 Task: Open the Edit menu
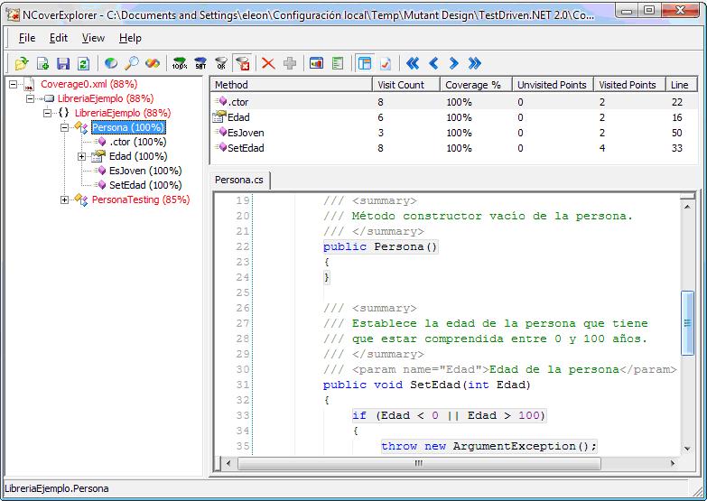(x=59, y=38)
